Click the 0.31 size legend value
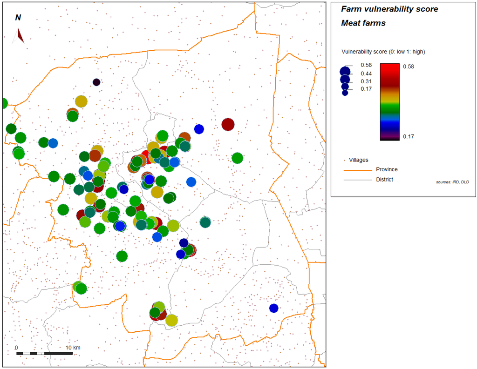Screen dimensions: 477x369 tap(366, 81)
